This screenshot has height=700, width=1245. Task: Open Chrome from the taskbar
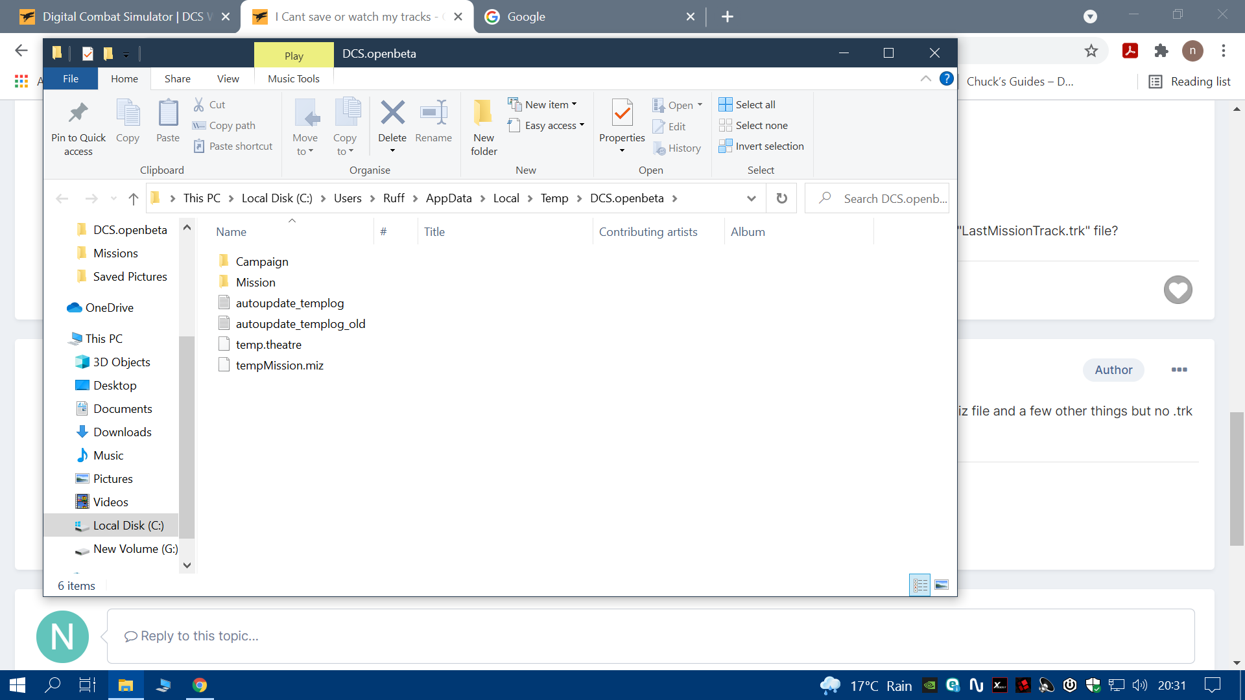pos(200,685)
